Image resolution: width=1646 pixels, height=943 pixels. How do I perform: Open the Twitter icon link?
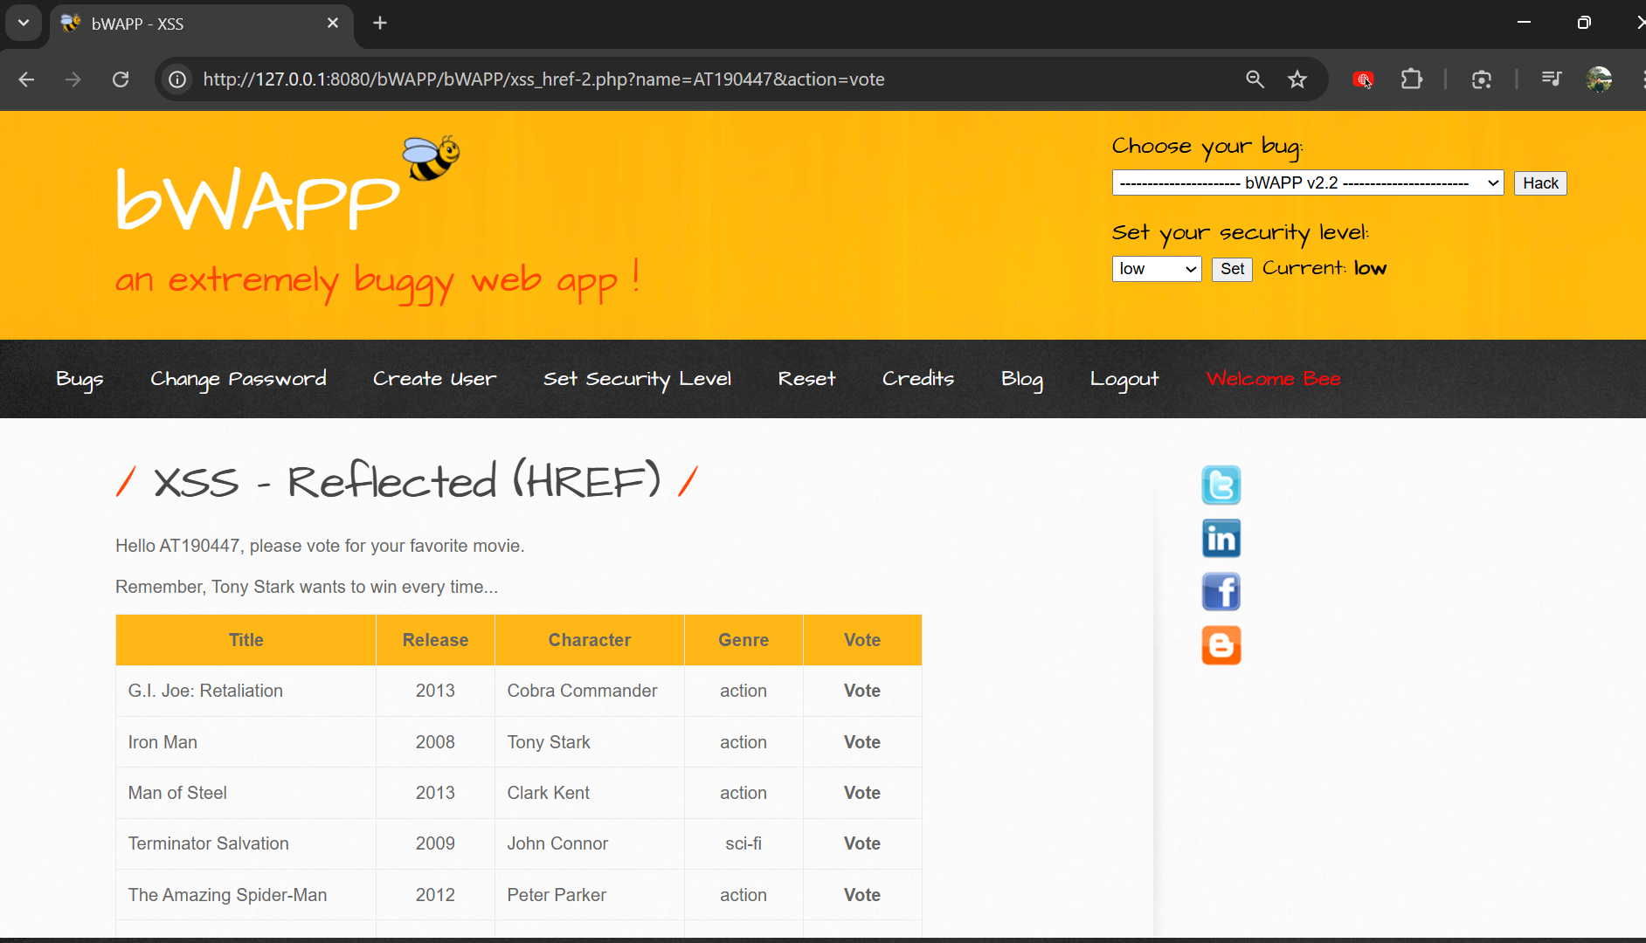tap(1221, 485)
